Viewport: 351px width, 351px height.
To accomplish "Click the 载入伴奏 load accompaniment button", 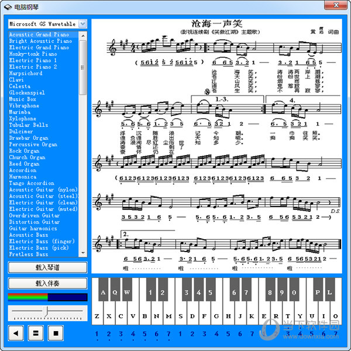I will pos(47,283).
